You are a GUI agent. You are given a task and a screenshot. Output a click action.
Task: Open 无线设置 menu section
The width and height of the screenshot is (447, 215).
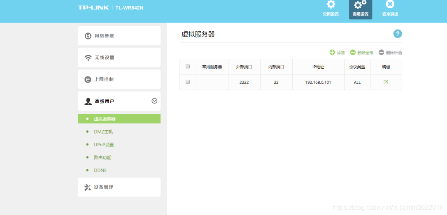(x=119, y=58)
